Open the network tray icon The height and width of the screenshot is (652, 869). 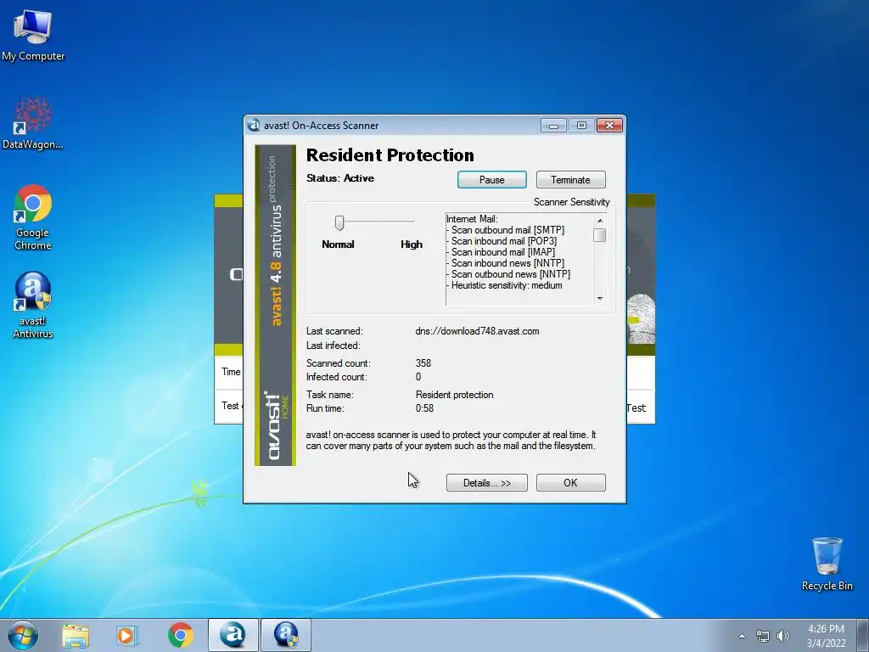[763, 636]
